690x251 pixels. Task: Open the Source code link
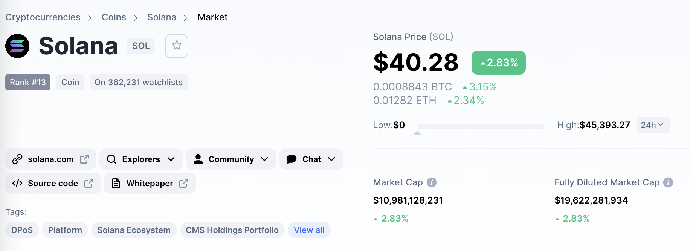[53, 183]
